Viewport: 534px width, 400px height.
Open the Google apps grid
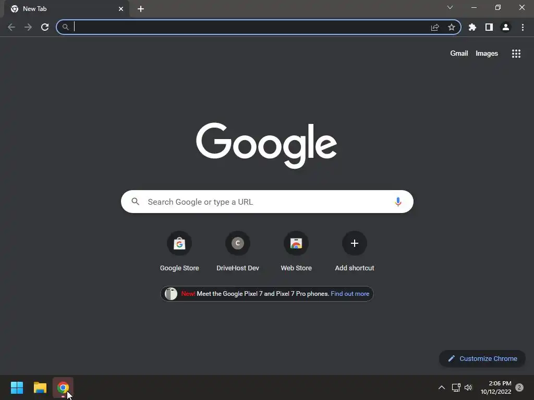pos(516,54)
